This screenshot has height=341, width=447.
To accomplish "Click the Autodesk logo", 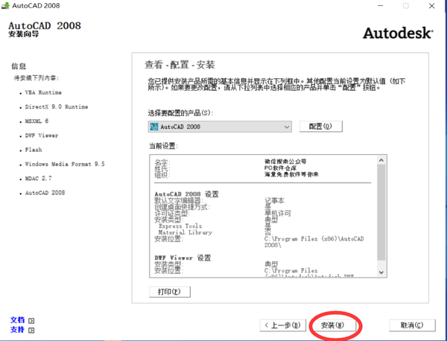I will tap(398, 34).
